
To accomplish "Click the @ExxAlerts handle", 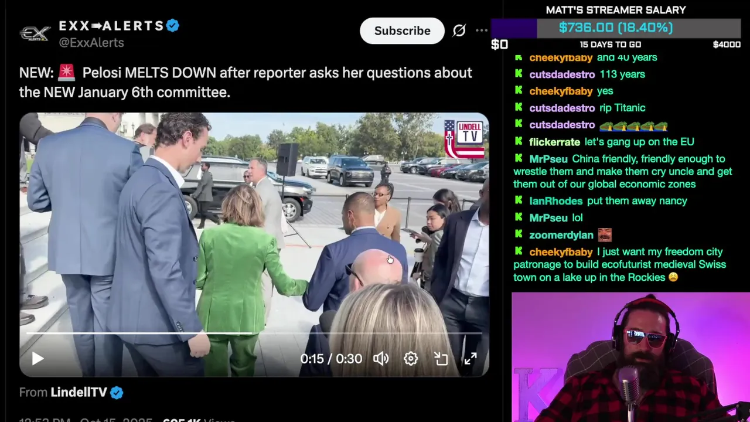I will (91, 42).
